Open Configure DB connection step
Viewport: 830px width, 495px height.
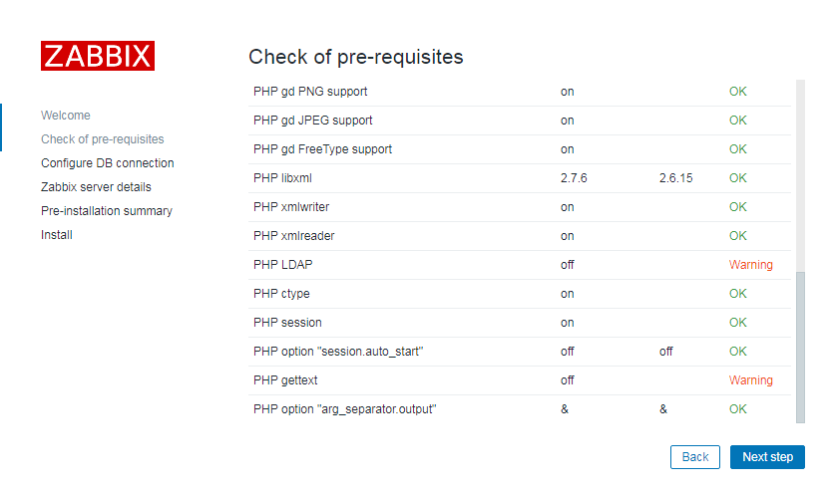[108, 163]
